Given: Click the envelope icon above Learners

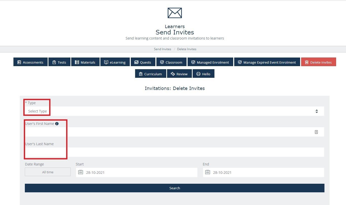Looking at the screenshot, I should tap(175, 13).
